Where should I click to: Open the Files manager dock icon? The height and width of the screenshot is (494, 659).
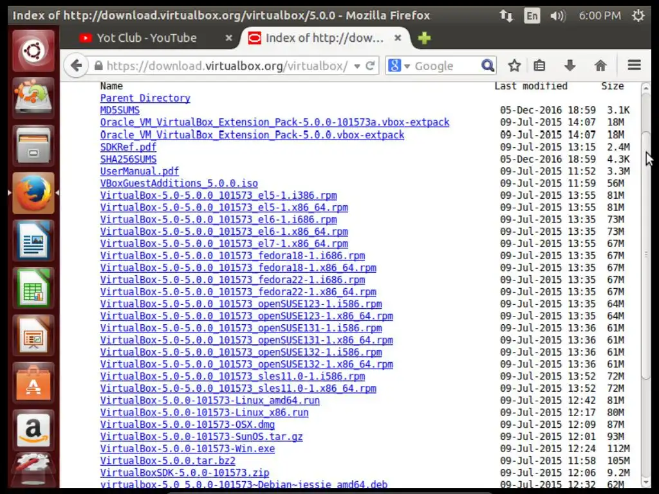tap(33, 145)
